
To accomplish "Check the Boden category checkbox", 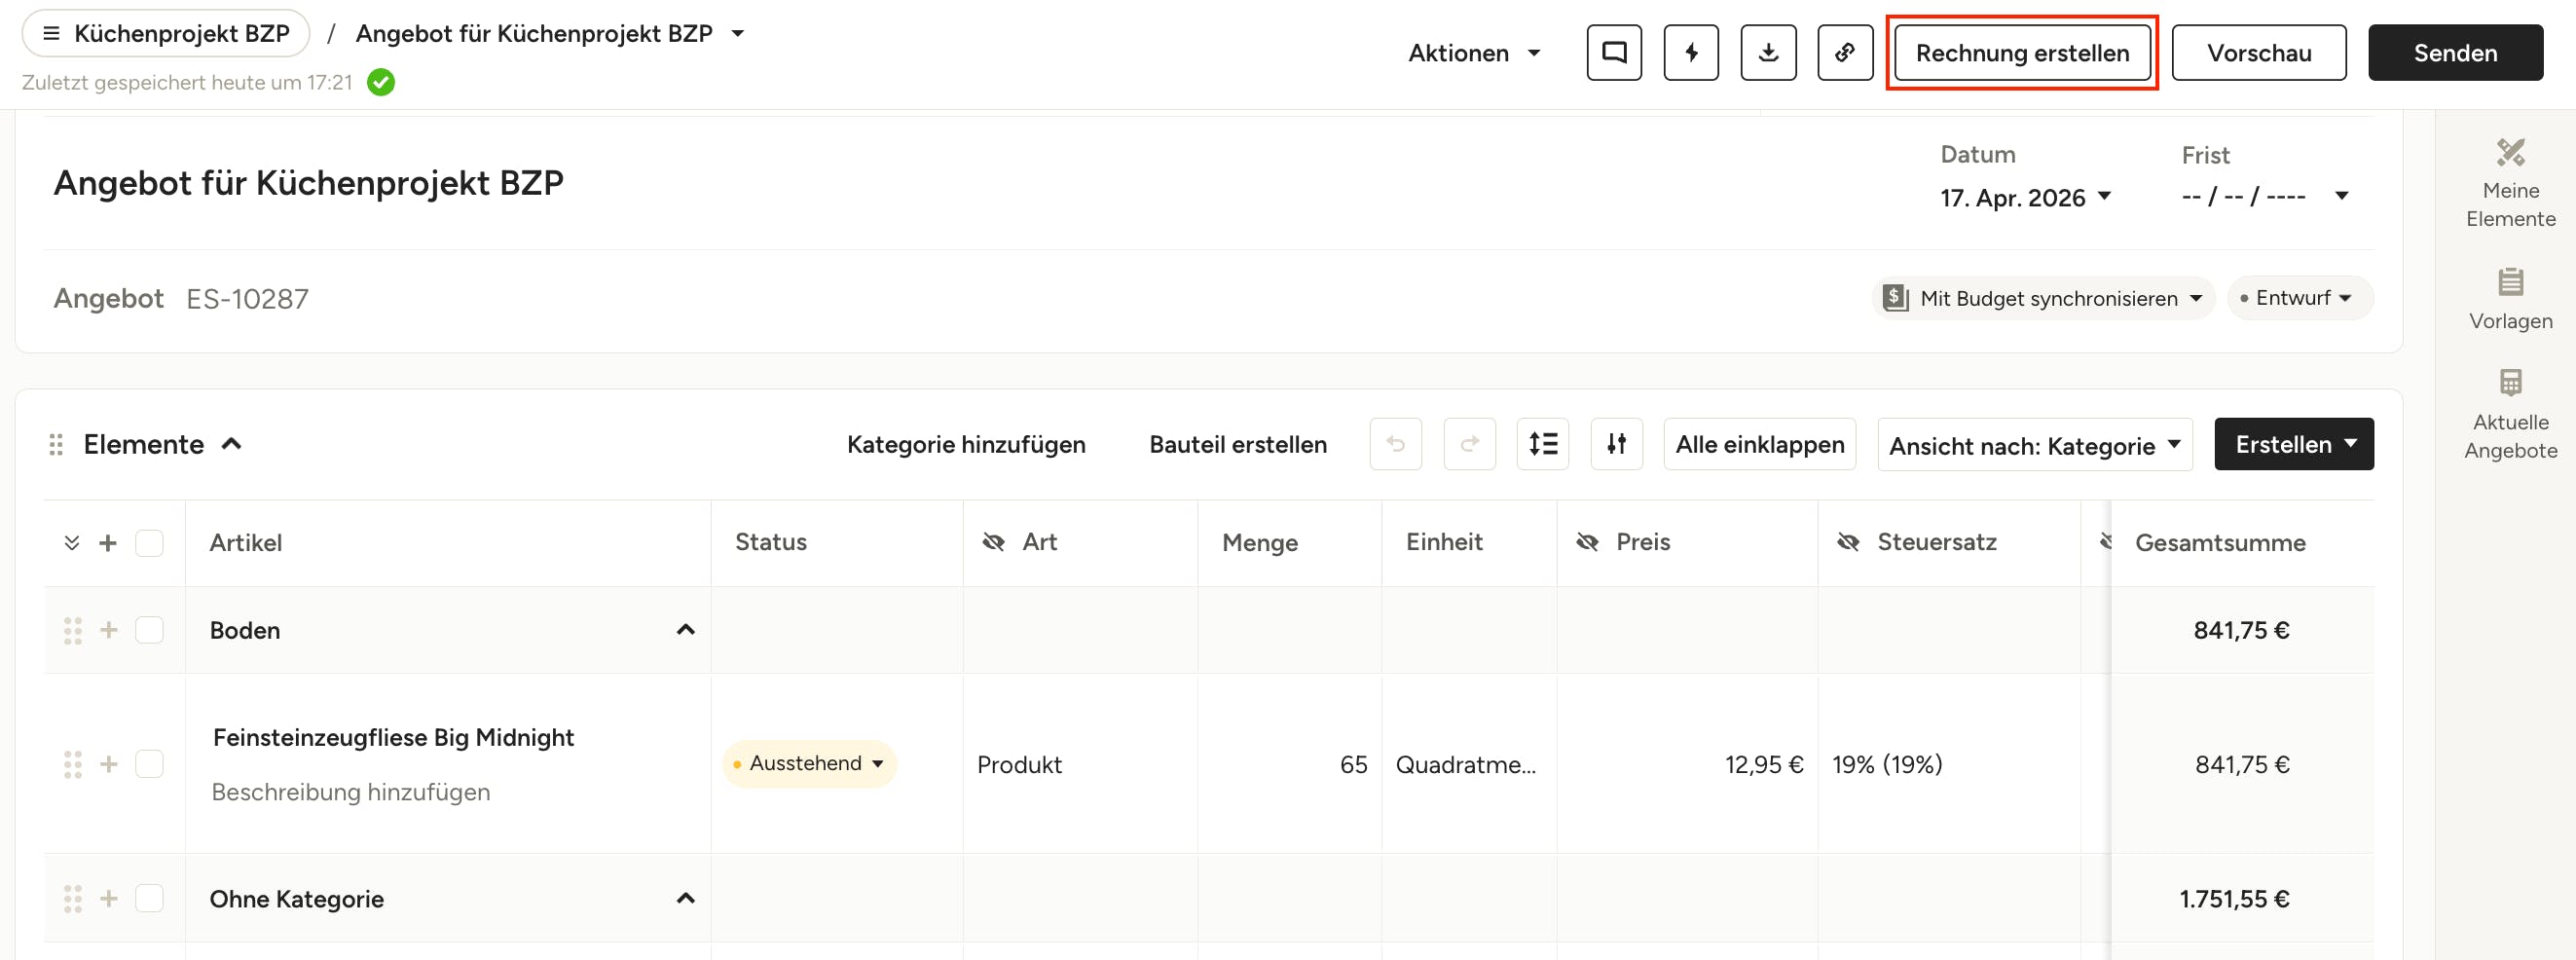I will (x=149, y=630).
